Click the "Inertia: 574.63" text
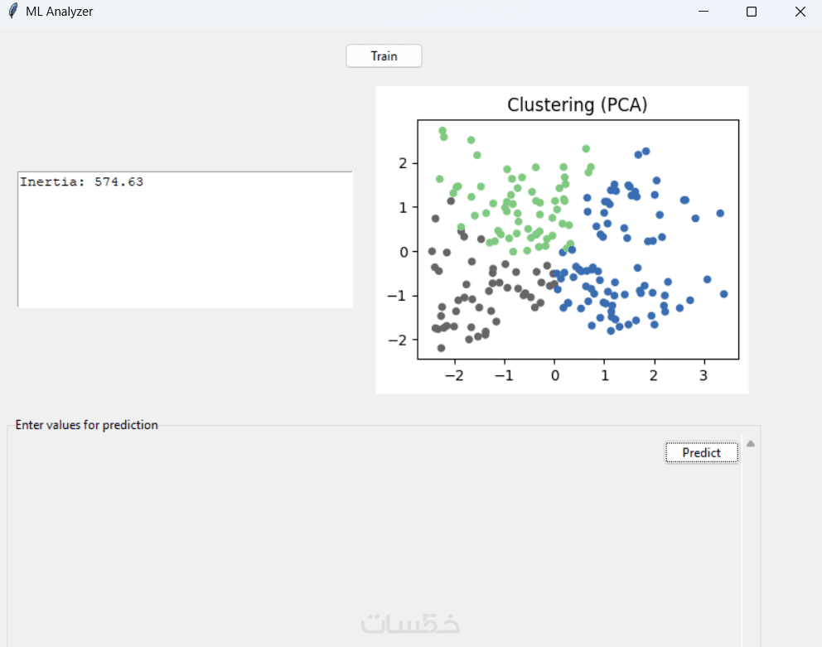 (x=82, y=182)
